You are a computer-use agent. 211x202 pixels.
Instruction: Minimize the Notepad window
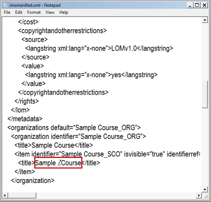190,5
